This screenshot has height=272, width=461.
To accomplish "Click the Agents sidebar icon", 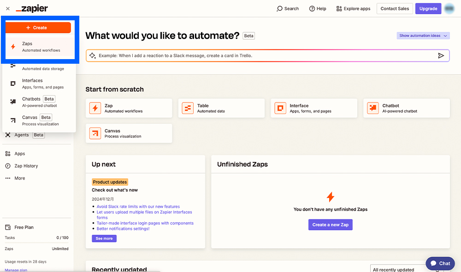I will pyautogui.click(x=8, y=135).
